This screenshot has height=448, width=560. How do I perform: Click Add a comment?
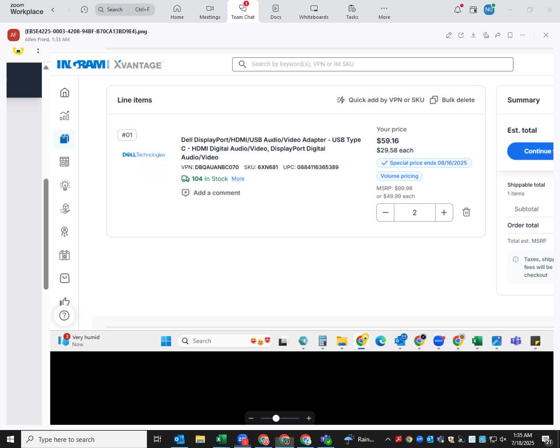(211, 193)
